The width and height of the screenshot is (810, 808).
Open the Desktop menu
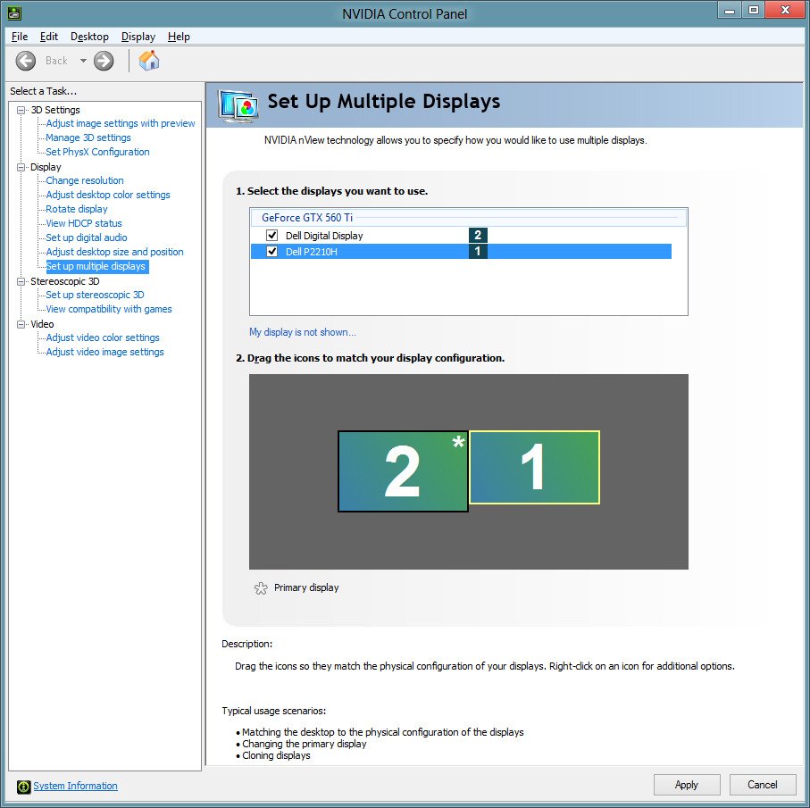(x=89, y=37)
